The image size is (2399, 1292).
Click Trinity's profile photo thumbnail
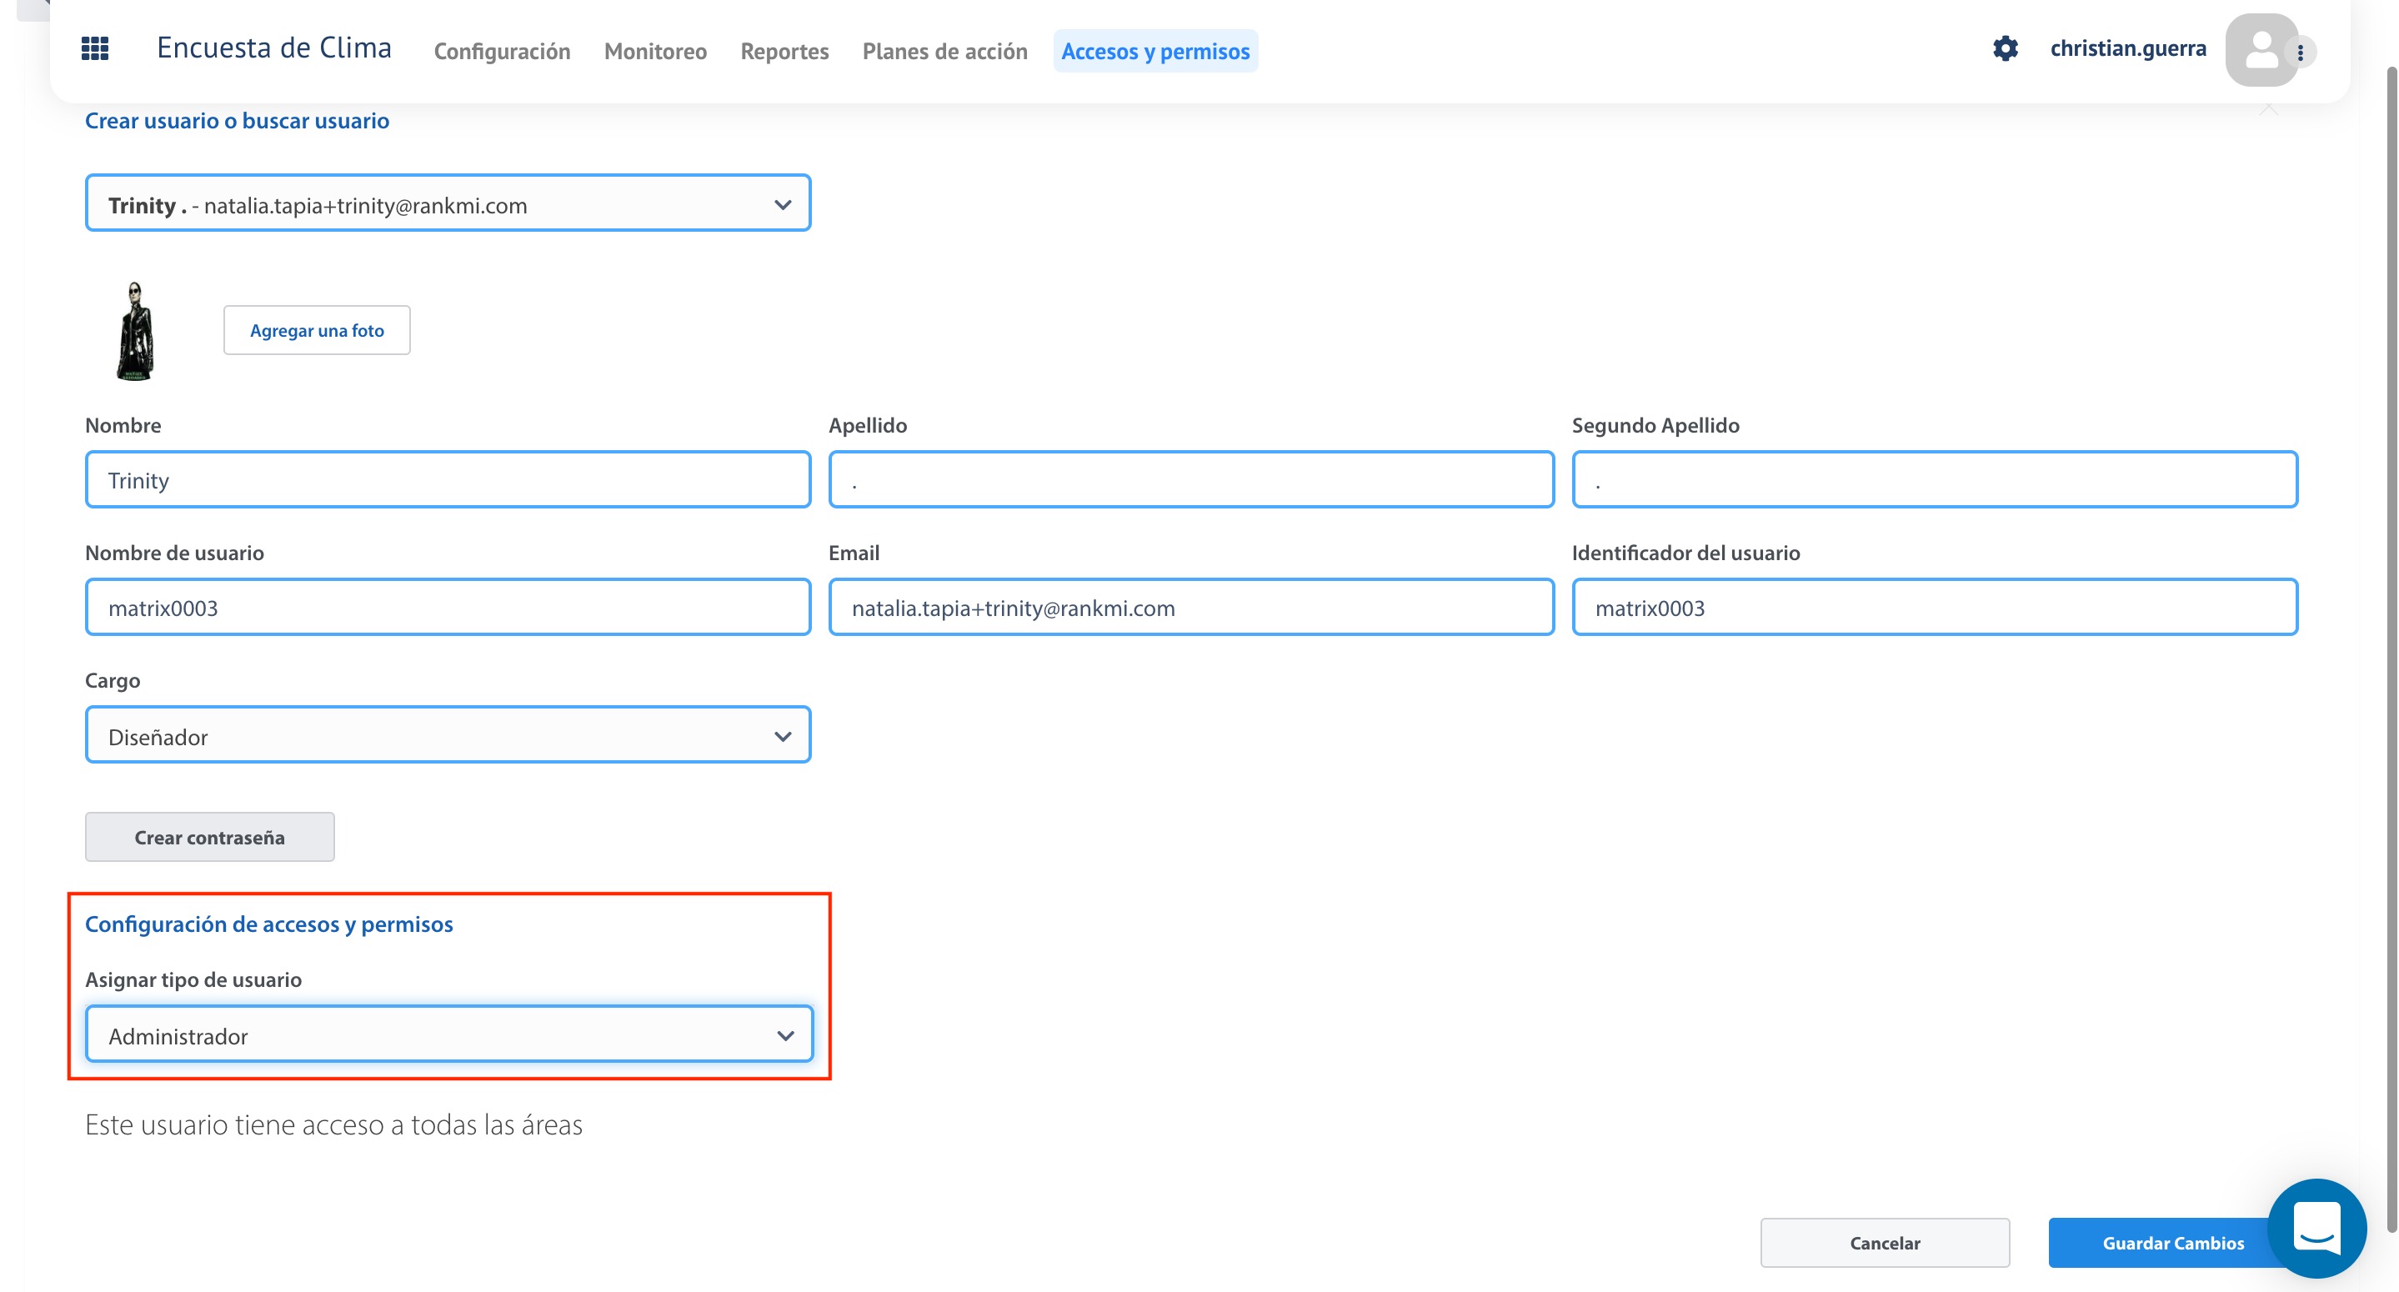[136, 331]
